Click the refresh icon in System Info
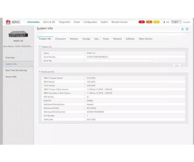Screen dimensions: 194x162 (183, 29)
